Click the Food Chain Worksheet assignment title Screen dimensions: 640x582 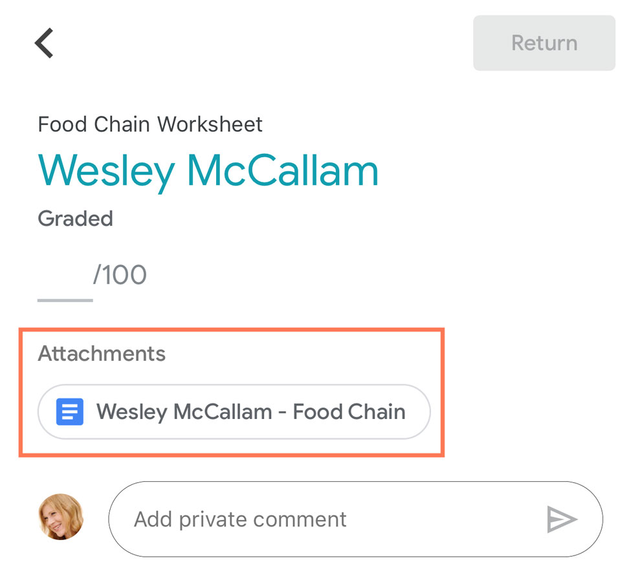[150, 124]
